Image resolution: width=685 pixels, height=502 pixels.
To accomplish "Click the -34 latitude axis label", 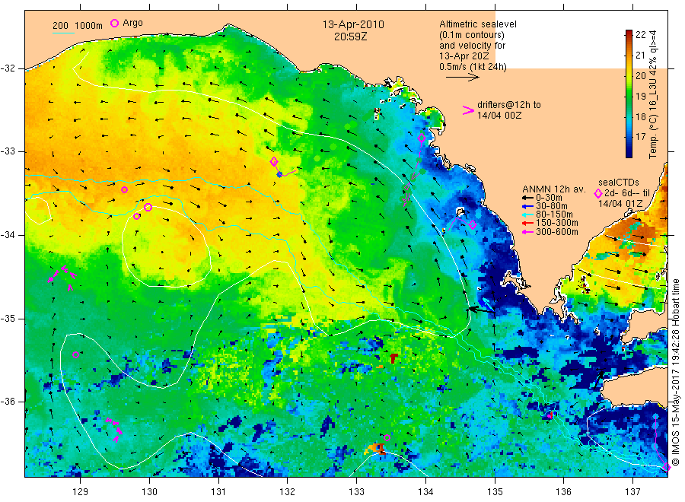I will click(x=8, y=235).
